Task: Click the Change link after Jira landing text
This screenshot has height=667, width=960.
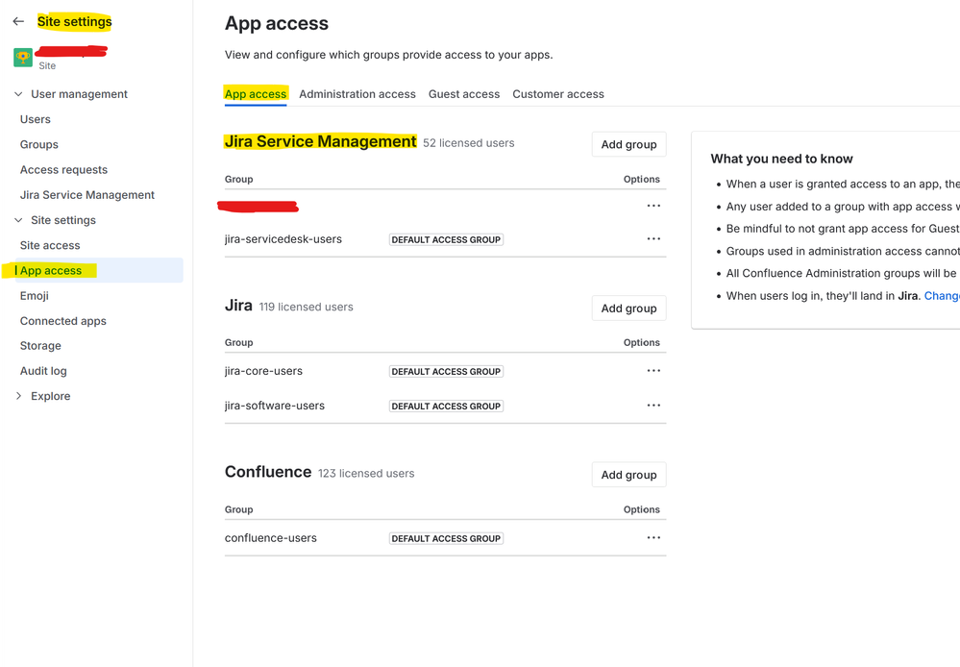Action: (x=942, y=296)
